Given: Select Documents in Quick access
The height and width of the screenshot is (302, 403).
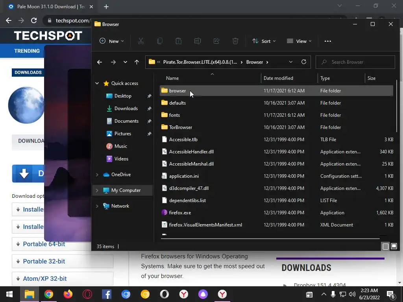Looking at the screenshot, I should click(126, 121).
